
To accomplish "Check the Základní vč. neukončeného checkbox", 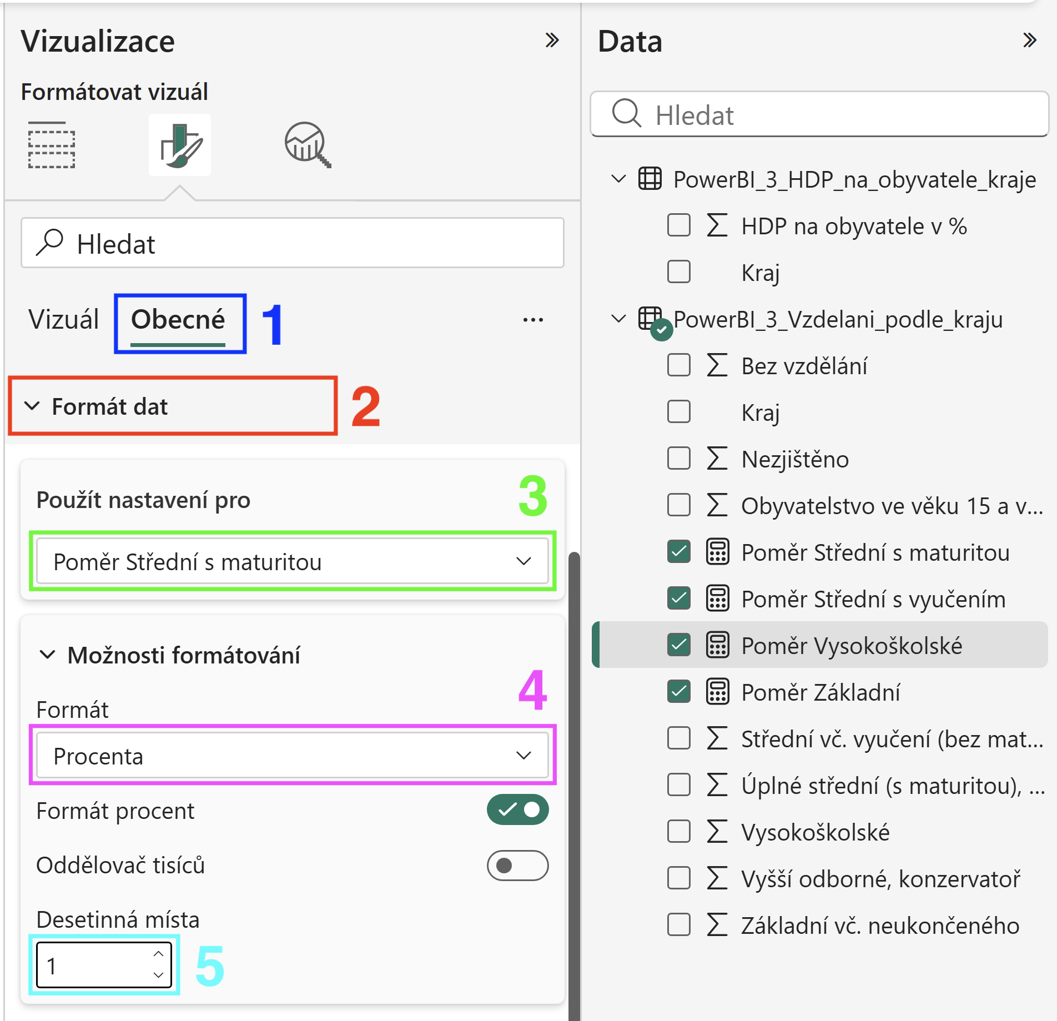I will 678,925.
